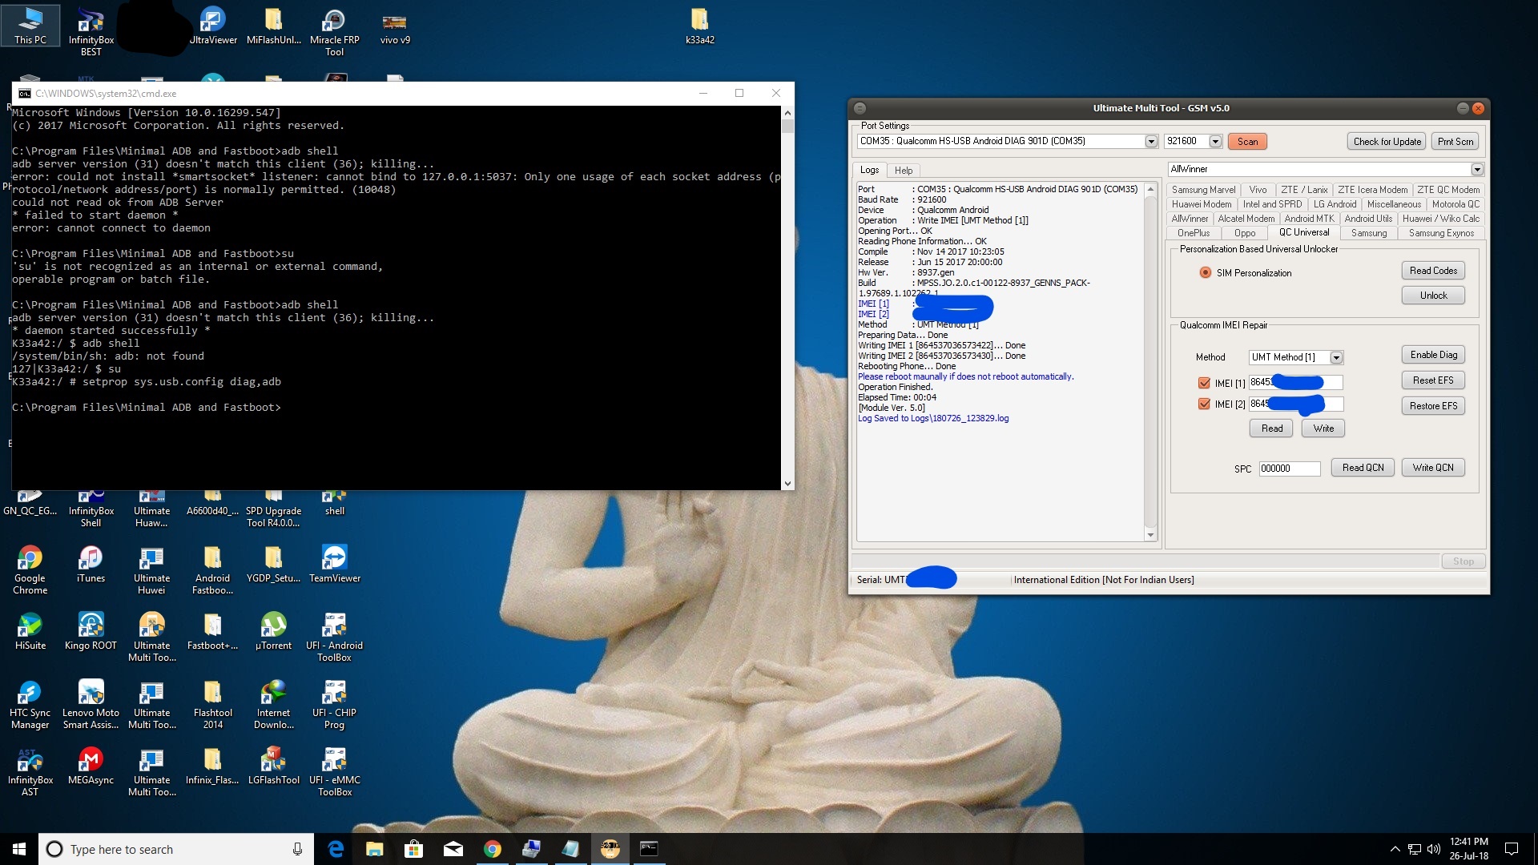Open the k33a42 folder on desktop
Screen dimensions: 1538x865
point(700,26)
